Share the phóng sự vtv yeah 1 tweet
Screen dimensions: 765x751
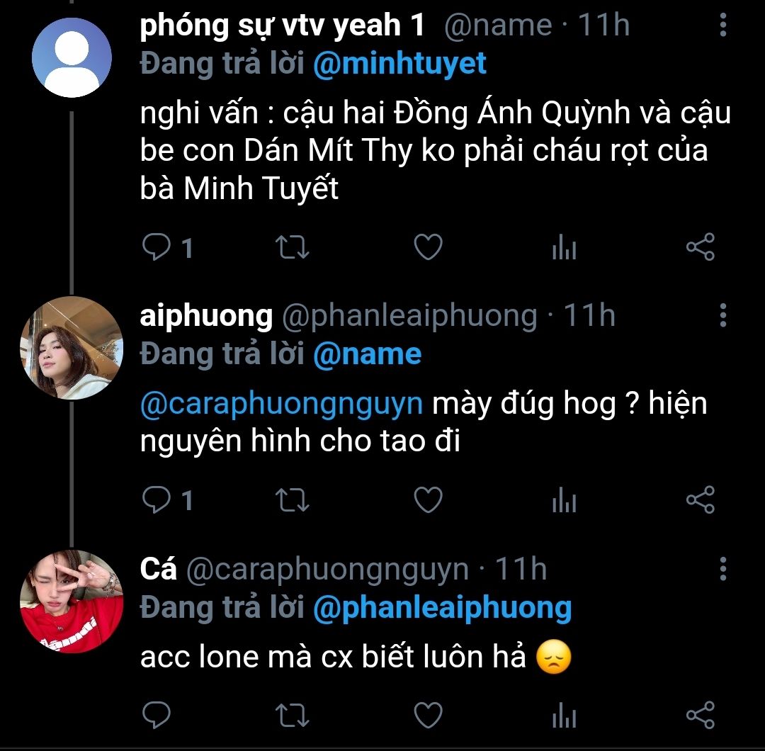[x=701, y=248]
